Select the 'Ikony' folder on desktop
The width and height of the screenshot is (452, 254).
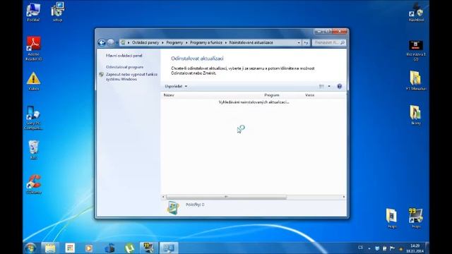coord(416,115)
